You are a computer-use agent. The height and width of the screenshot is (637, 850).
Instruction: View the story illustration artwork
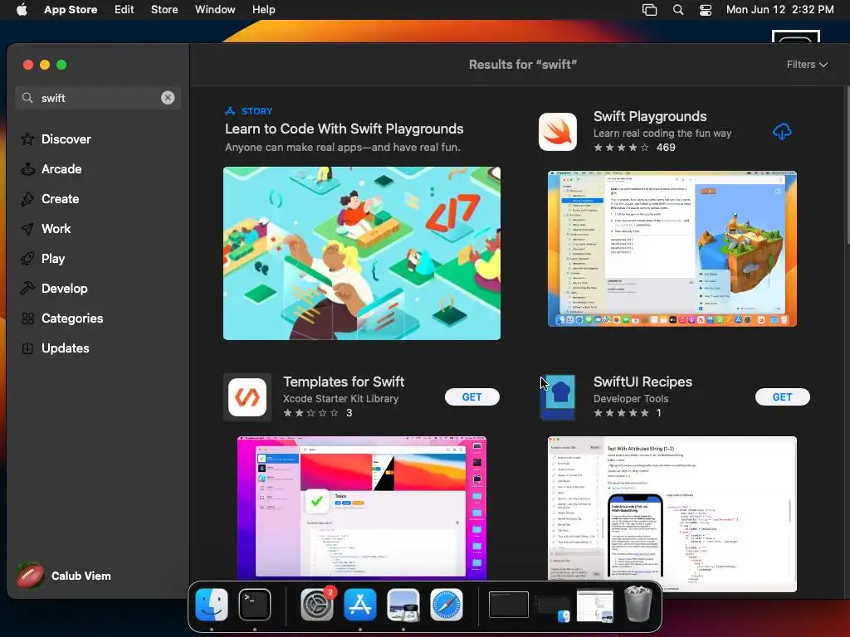tap(362, 254)
